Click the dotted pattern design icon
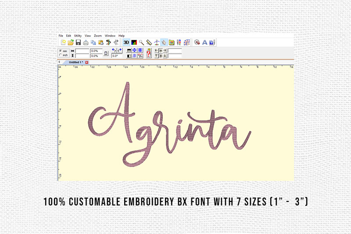Viewport: 351px width, 234px height. [187, 42]
